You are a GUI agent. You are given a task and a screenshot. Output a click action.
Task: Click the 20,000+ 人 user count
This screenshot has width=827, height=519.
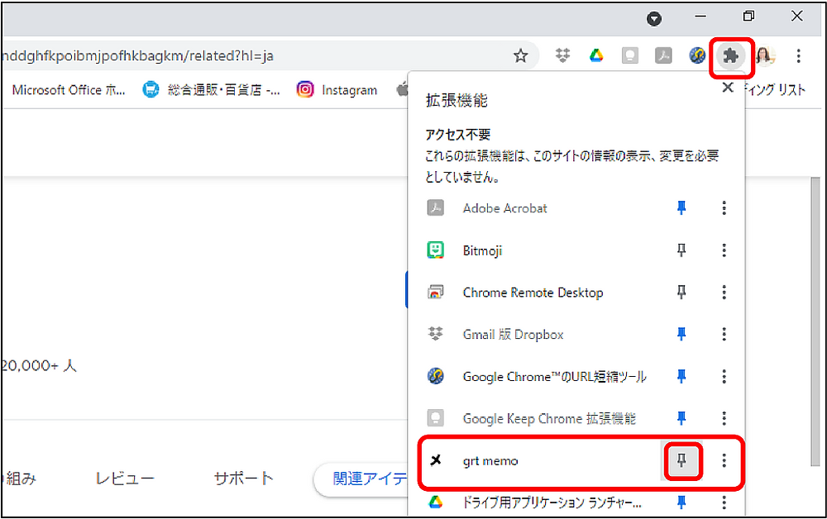click(39, 365)
